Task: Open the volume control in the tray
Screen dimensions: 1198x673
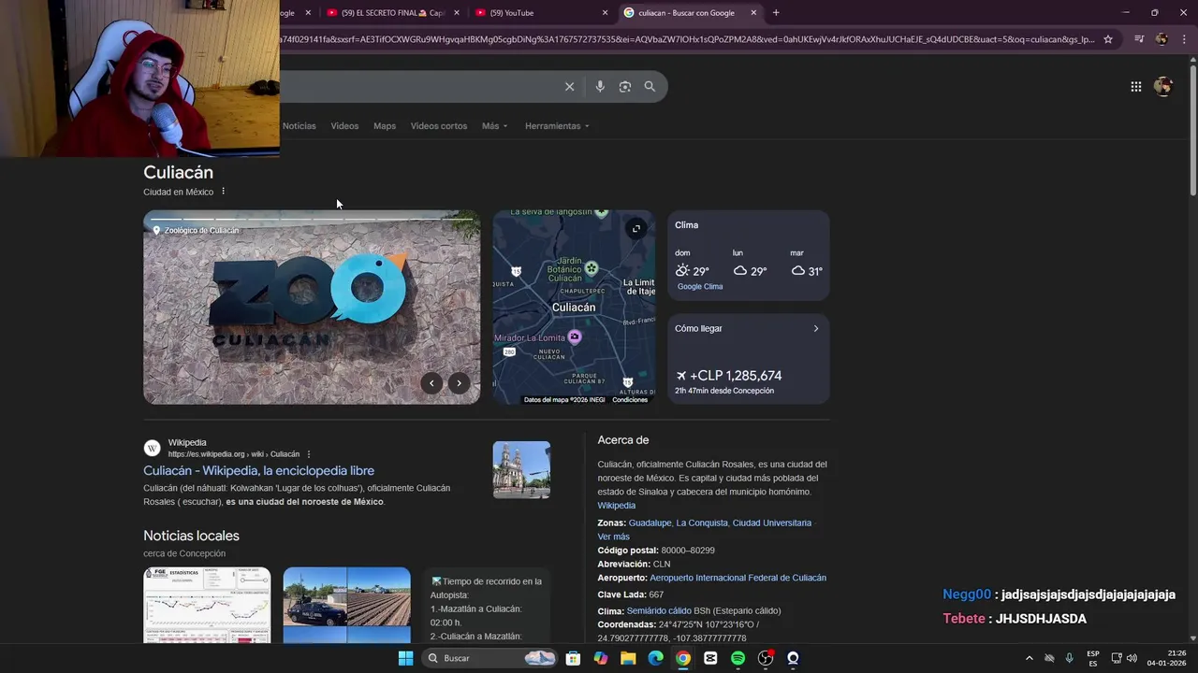Action: [1132, 658]
